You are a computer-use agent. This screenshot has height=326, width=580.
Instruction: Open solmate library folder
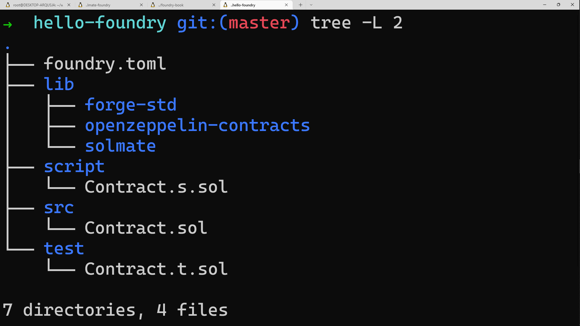point(121,145)
